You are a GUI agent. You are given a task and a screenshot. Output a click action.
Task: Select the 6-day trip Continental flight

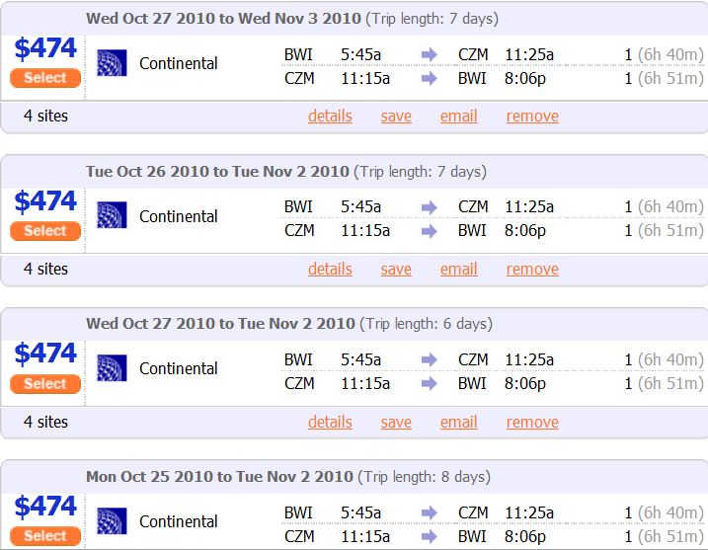[45, 384]
